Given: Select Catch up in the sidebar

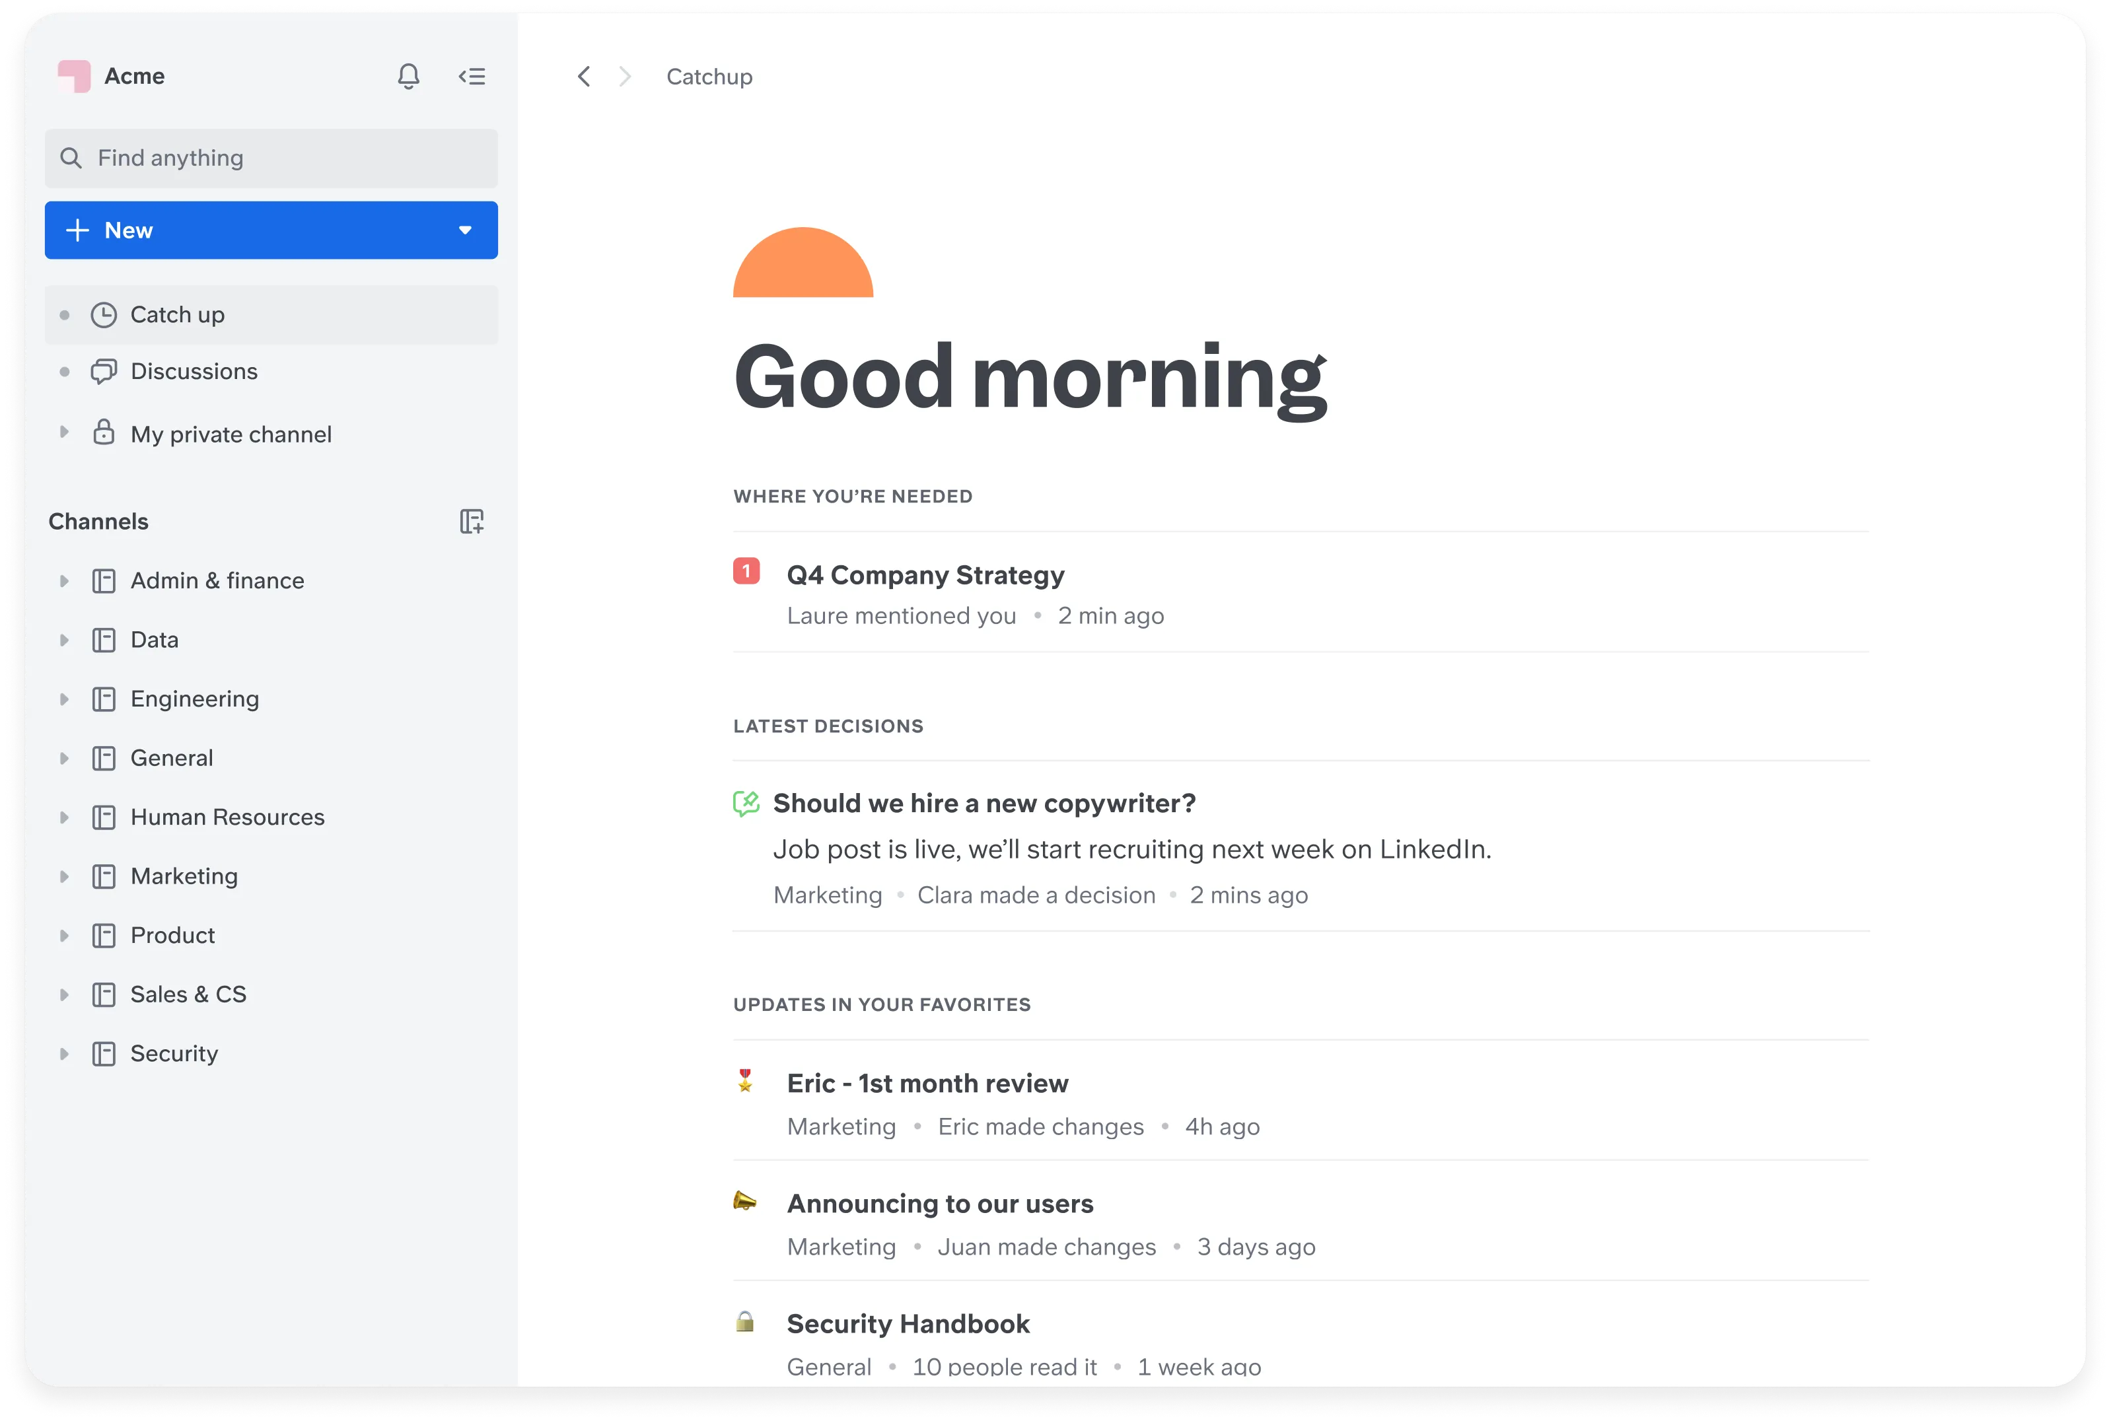Looking at the screenshot, I should pyautogui.click(x=178, y=315).
